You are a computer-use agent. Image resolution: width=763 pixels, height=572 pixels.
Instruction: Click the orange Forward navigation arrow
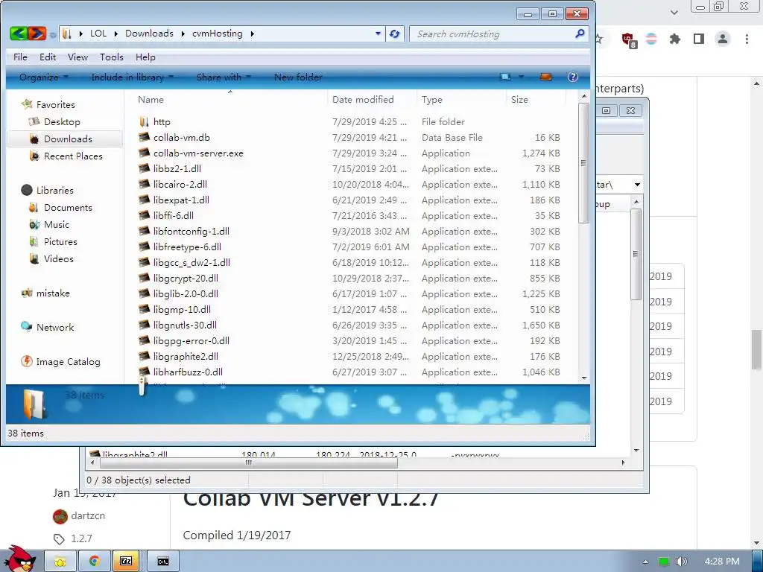coord(37,34)
